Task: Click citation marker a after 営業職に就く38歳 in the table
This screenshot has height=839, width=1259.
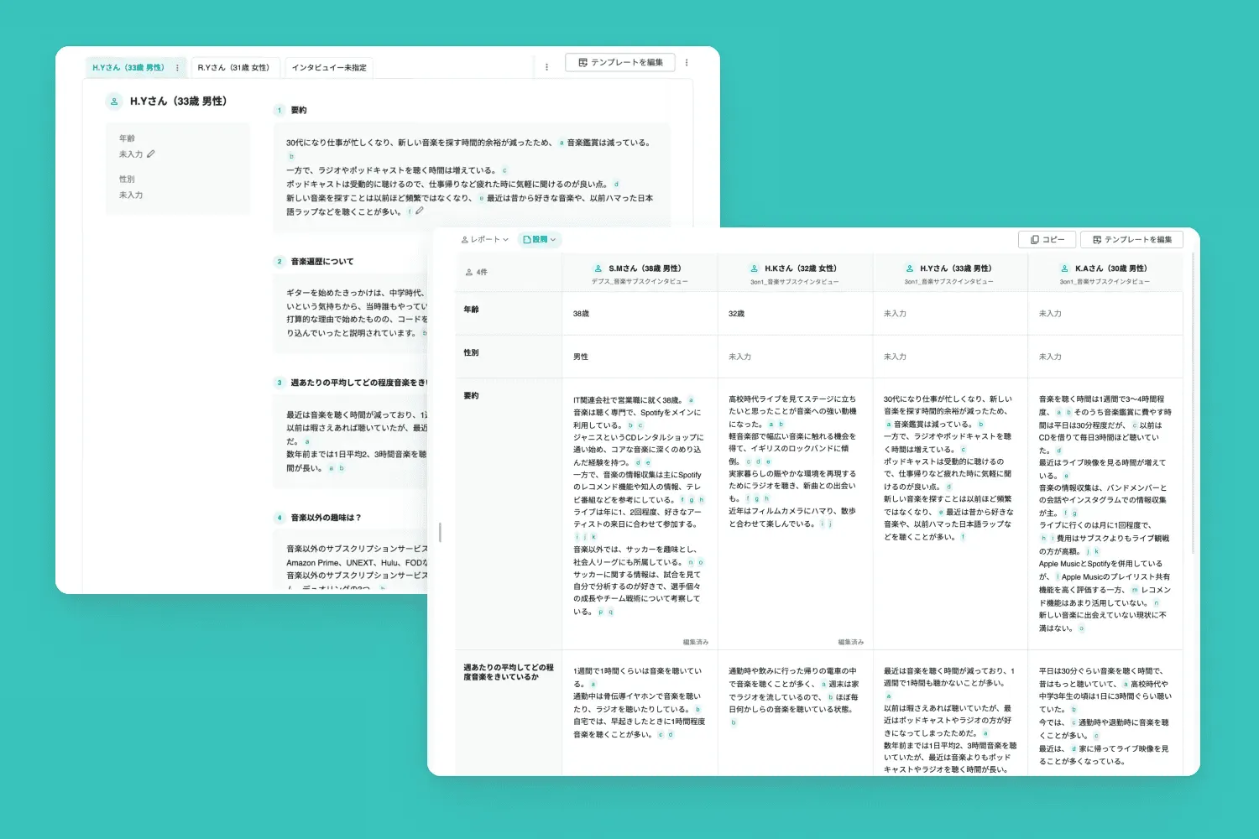Action: tap(691, 400)
